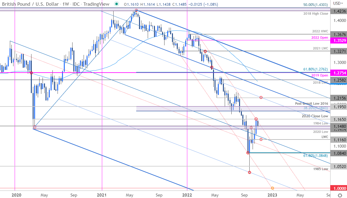Click the 1.4236 price label
Screen dimensions: 347x198
coord(339,11)
